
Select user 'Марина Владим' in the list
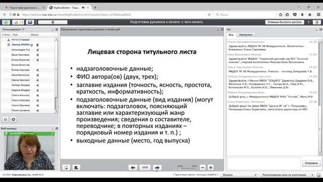(x=20, y=90)
